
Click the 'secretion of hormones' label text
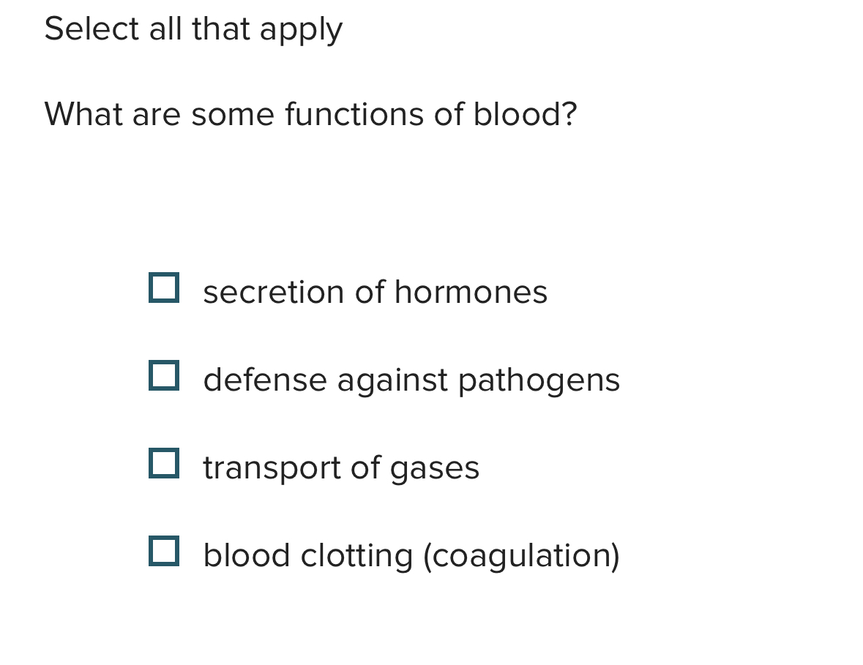pos(375,292)
